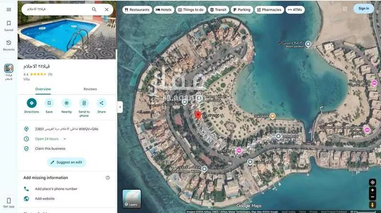This screenshot has height=213, width=381.
Task: Click the show your location button
Action: pyautogui.click(x=372, y=183)
